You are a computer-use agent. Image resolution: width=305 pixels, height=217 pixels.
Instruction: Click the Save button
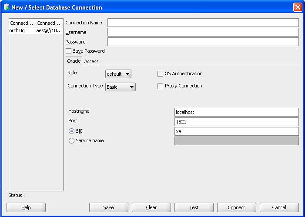point(108,207)
